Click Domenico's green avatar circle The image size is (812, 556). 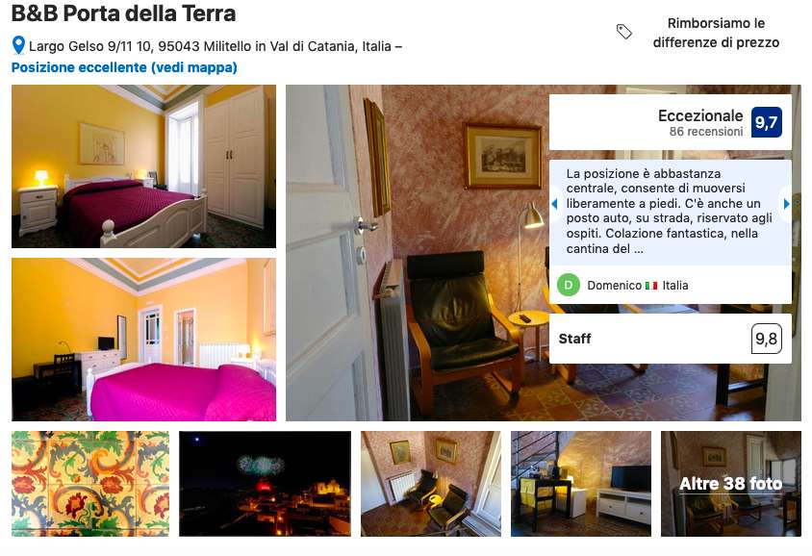[568, 286]
